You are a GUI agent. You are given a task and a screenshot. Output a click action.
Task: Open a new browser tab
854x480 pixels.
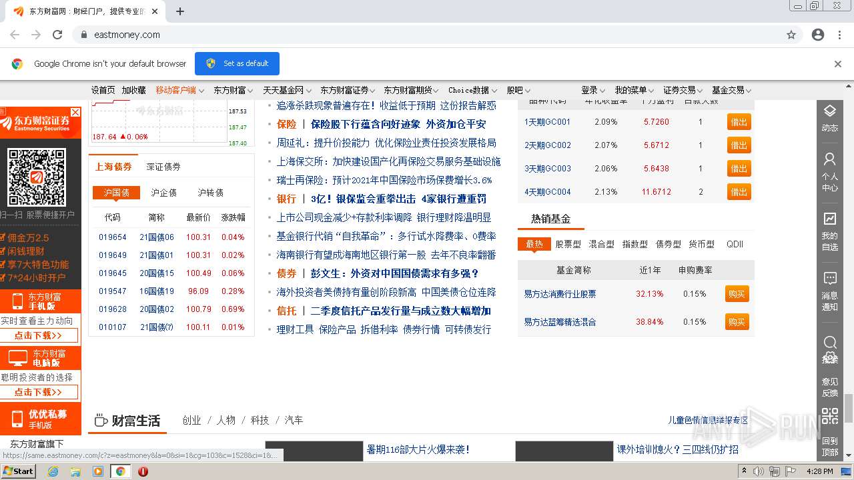coord(180,11)
